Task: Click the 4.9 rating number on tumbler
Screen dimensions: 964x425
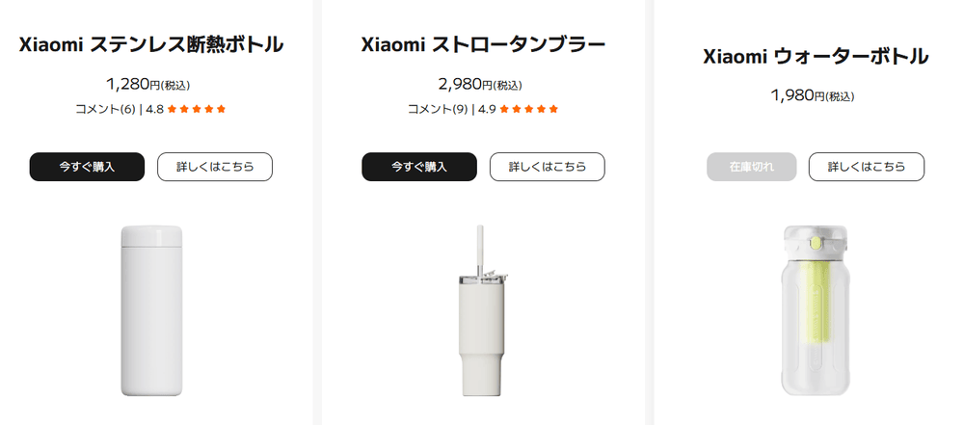Action: pyautogui.click(x=486, y=109)
